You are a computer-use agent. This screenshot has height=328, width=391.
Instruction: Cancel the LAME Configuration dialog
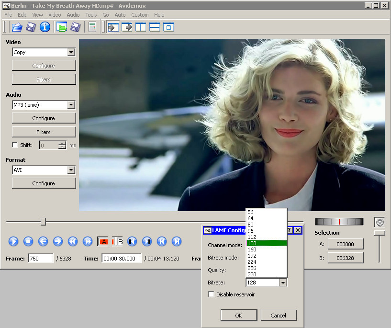point(278,315)
